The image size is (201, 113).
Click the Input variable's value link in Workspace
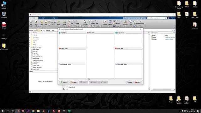coord(170,38)
